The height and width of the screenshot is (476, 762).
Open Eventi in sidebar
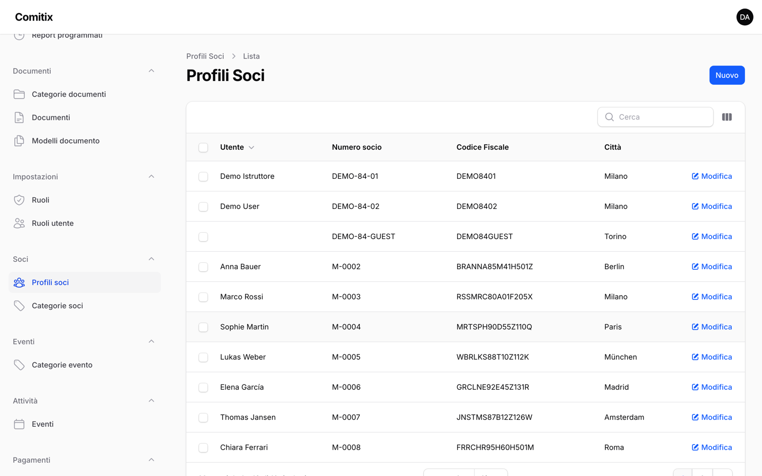tap(85, 424)
